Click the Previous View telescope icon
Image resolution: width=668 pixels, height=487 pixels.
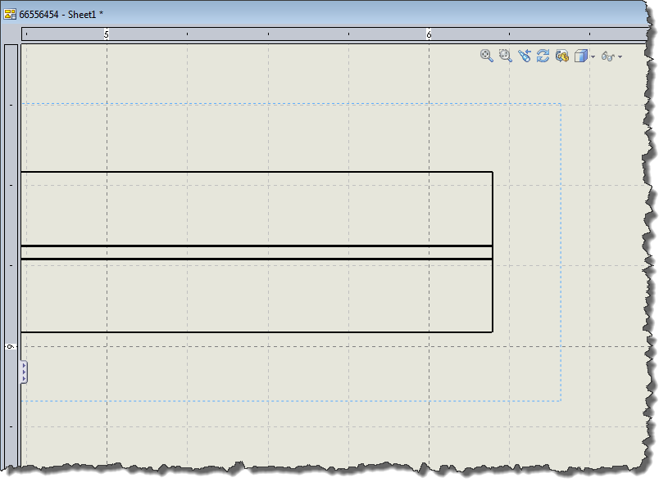(525, 56)
